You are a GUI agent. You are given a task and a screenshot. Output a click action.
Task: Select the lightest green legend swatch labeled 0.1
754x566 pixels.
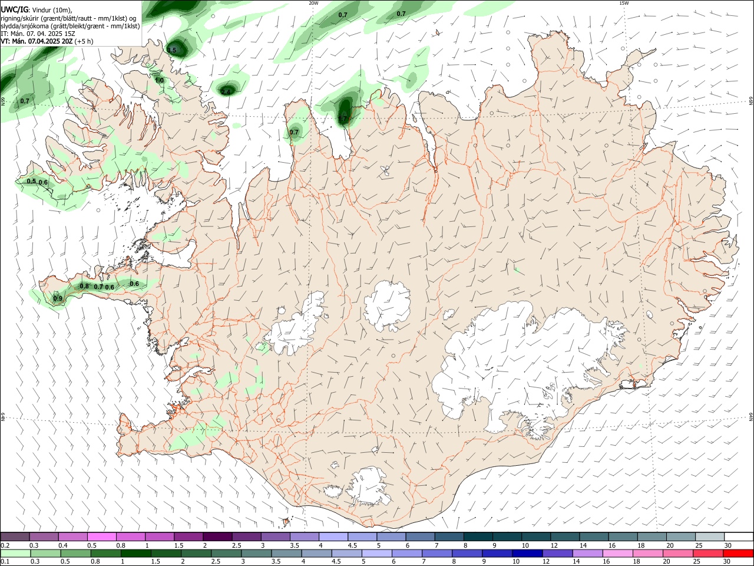click(16, 553)
